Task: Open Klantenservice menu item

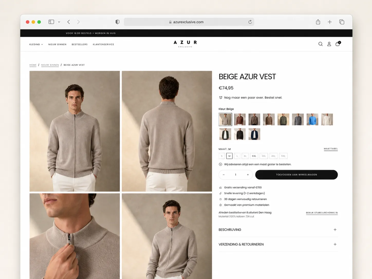Action: (104, 44)
